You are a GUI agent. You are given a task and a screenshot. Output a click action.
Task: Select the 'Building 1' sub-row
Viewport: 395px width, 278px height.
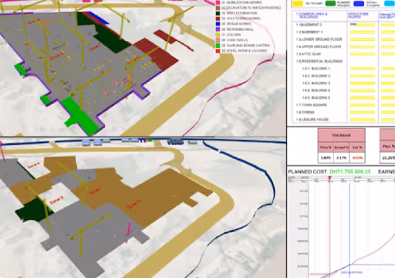tap(316, 69)
